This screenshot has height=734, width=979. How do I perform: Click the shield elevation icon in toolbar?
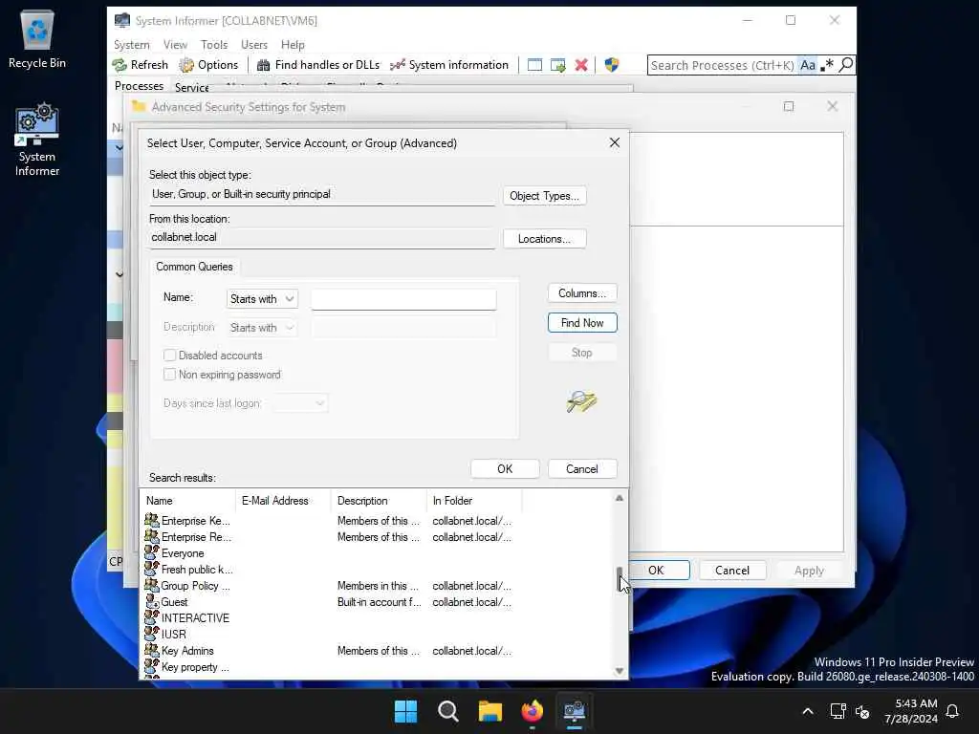click(612, 65)
